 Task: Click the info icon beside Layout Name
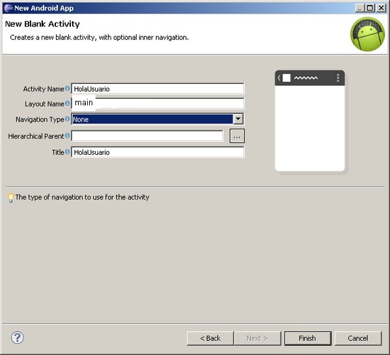(67, 103)
